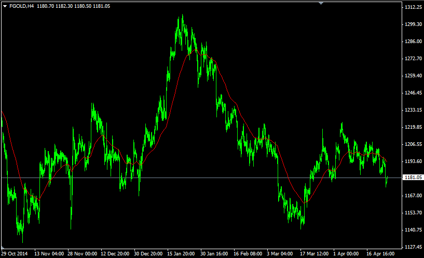Click time axis label 13 Nov 04:00
The image size is (424, 258).
49,254
